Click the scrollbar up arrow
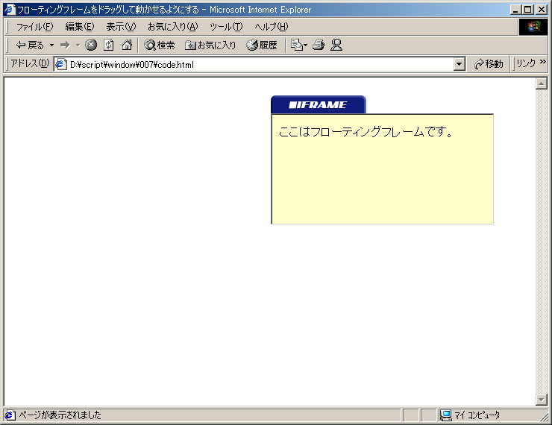Viewport: 552px width, 425px height. coord(541,84)
